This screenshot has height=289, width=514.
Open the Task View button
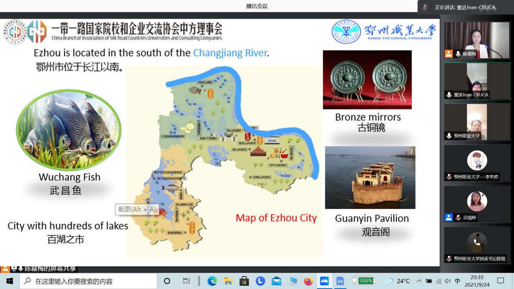(x=186, y=281)
